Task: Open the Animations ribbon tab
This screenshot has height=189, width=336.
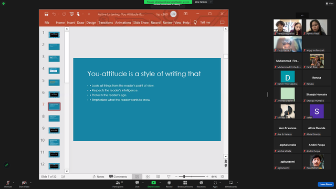Action: click(x=123, y=23)
